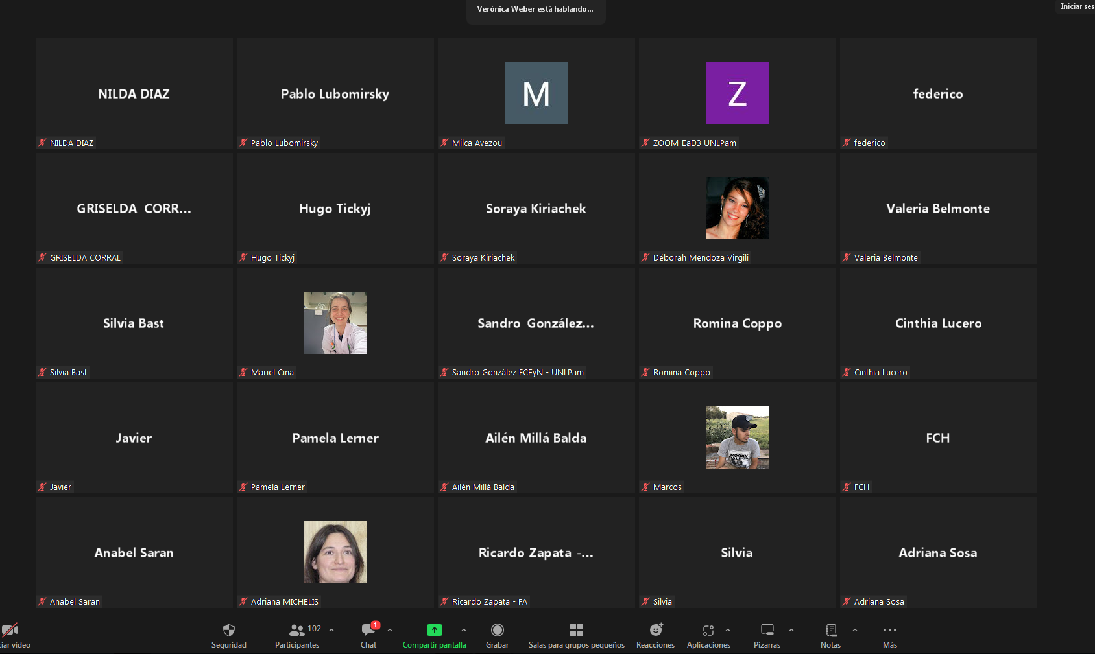The height and width of the screenshot is (654, 1095).
Task: Open the Reacciones menu
Action: 655,636
